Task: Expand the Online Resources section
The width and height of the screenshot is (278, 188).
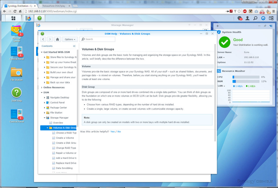Action: (x=42, y=87)
